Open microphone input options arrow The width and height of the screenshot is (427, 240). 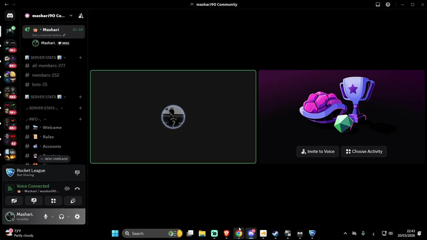pyautogui.click(x=52, y=217)
